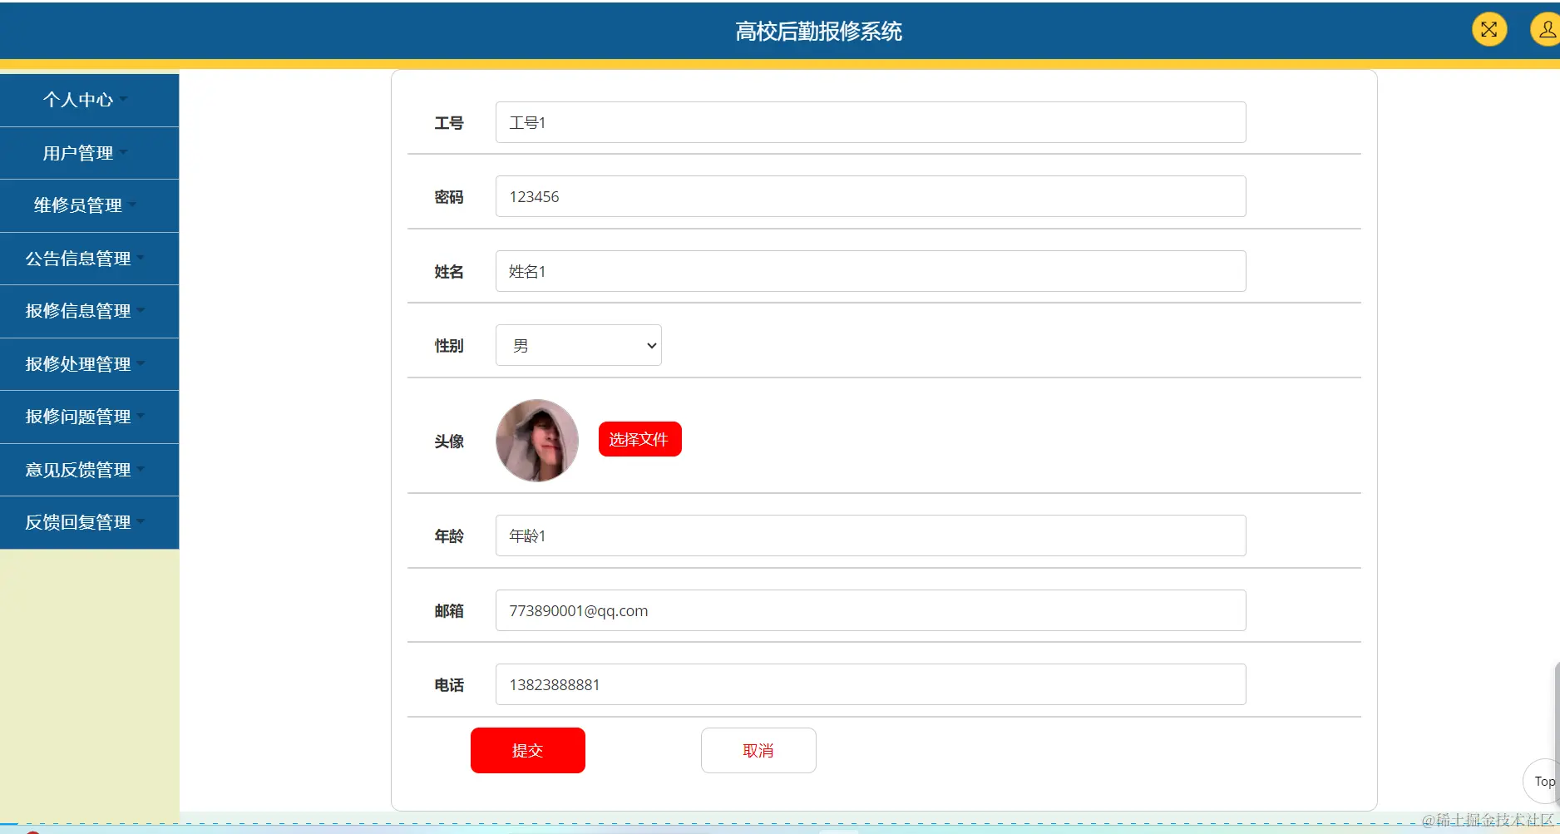The height and width of the screenshot is (834, 1560).
Task: Click the 电话 input field
Action: [x=871, y=684]
